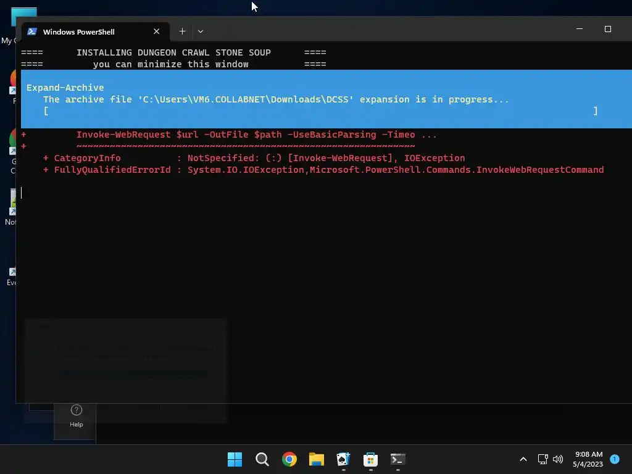This screenshot has width=632, height=474.
Task: Launch Google Chrome from taskbar
Action: [x=289, y=459]
